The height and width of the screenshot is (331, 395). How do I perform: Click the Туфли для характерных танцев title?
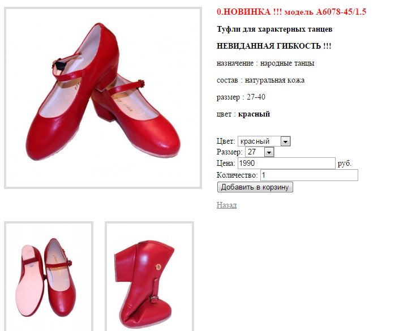[274, 29]
